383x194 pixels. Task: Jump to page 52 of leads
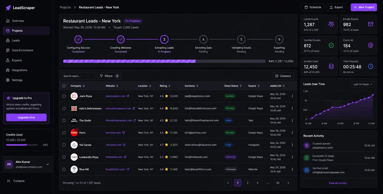[x=278, y=183]
